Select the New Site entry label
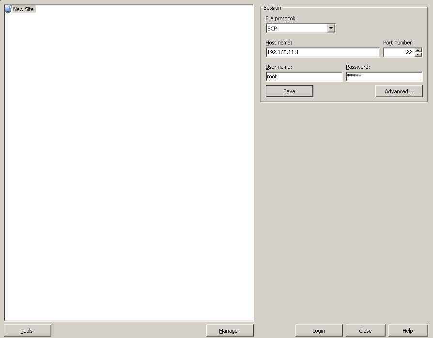 point(23,9)
